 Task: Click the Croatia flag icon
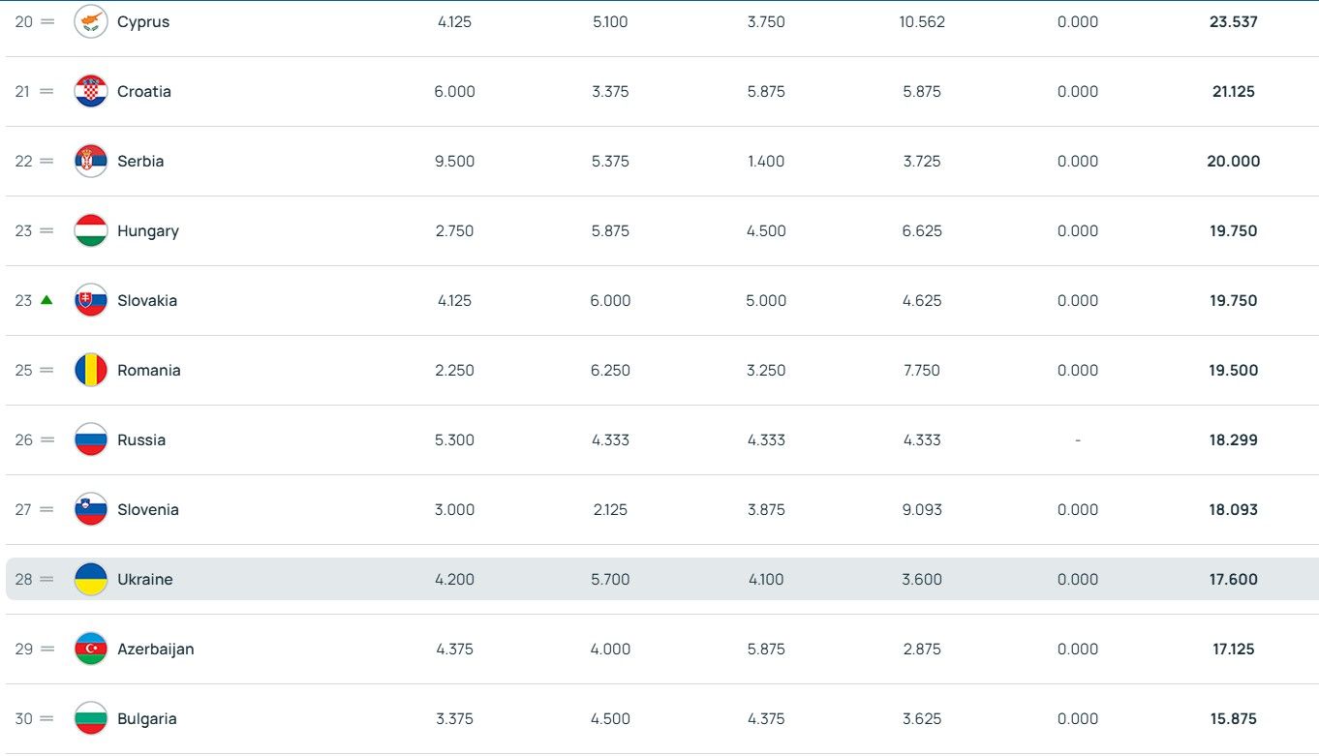pos(91,91)
